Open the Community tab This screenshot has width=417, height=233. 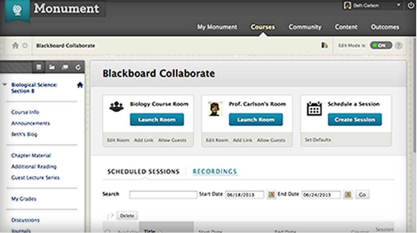point(305,27)
